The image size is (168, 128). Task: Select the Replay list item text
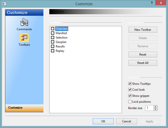click(60, 51)
